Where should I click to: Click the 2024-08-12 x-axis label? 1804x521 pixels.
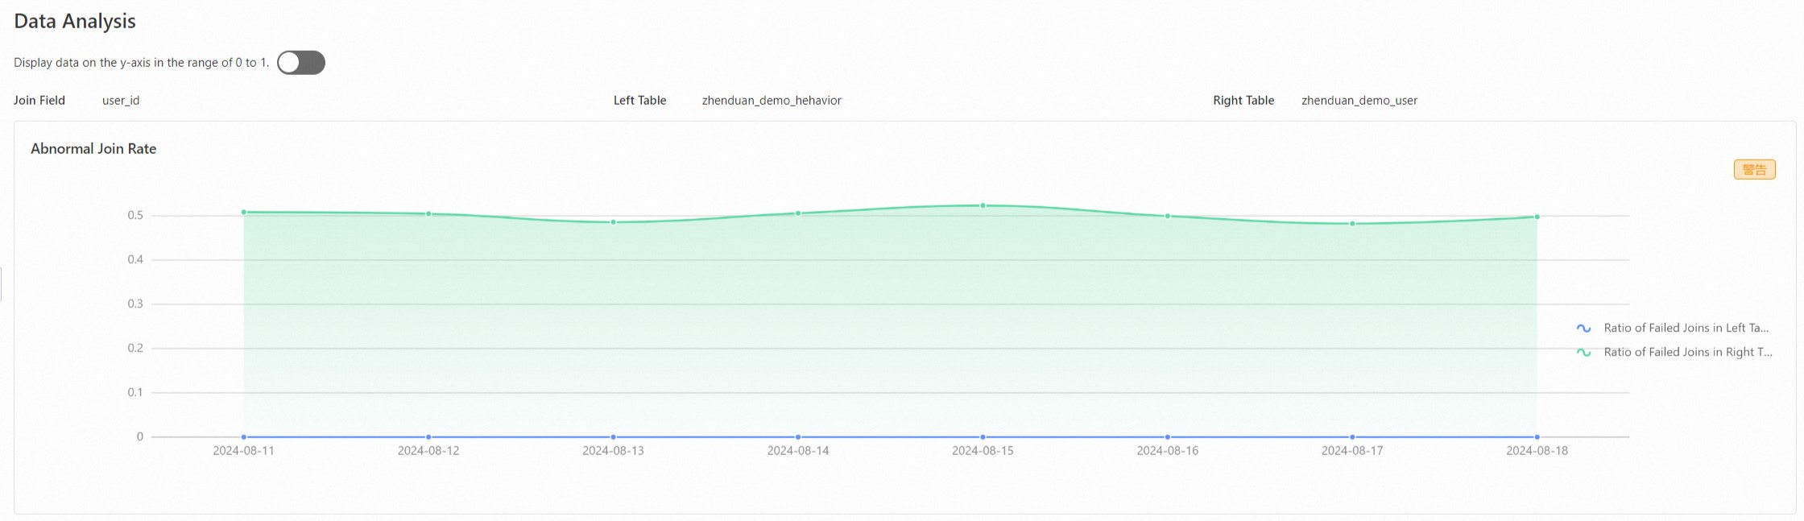coord(428,451)
